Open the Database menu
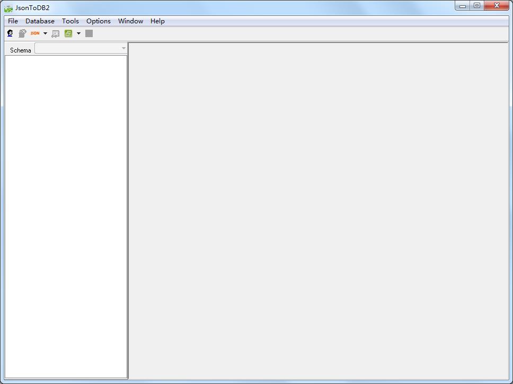The width and height of the screenshot is (513, 384). click(40, 21)
